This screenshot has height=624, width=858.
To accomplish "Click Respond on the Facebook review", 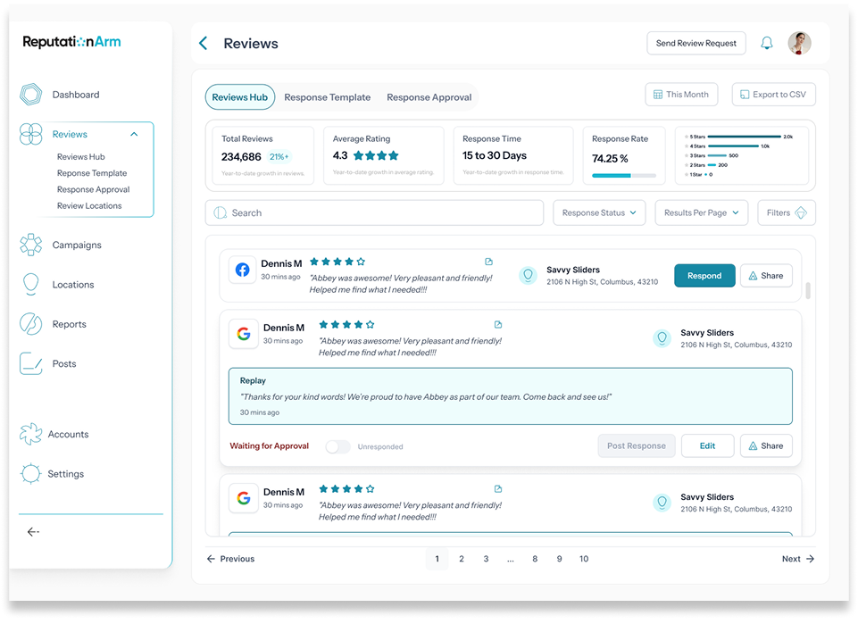I will 704,276.
